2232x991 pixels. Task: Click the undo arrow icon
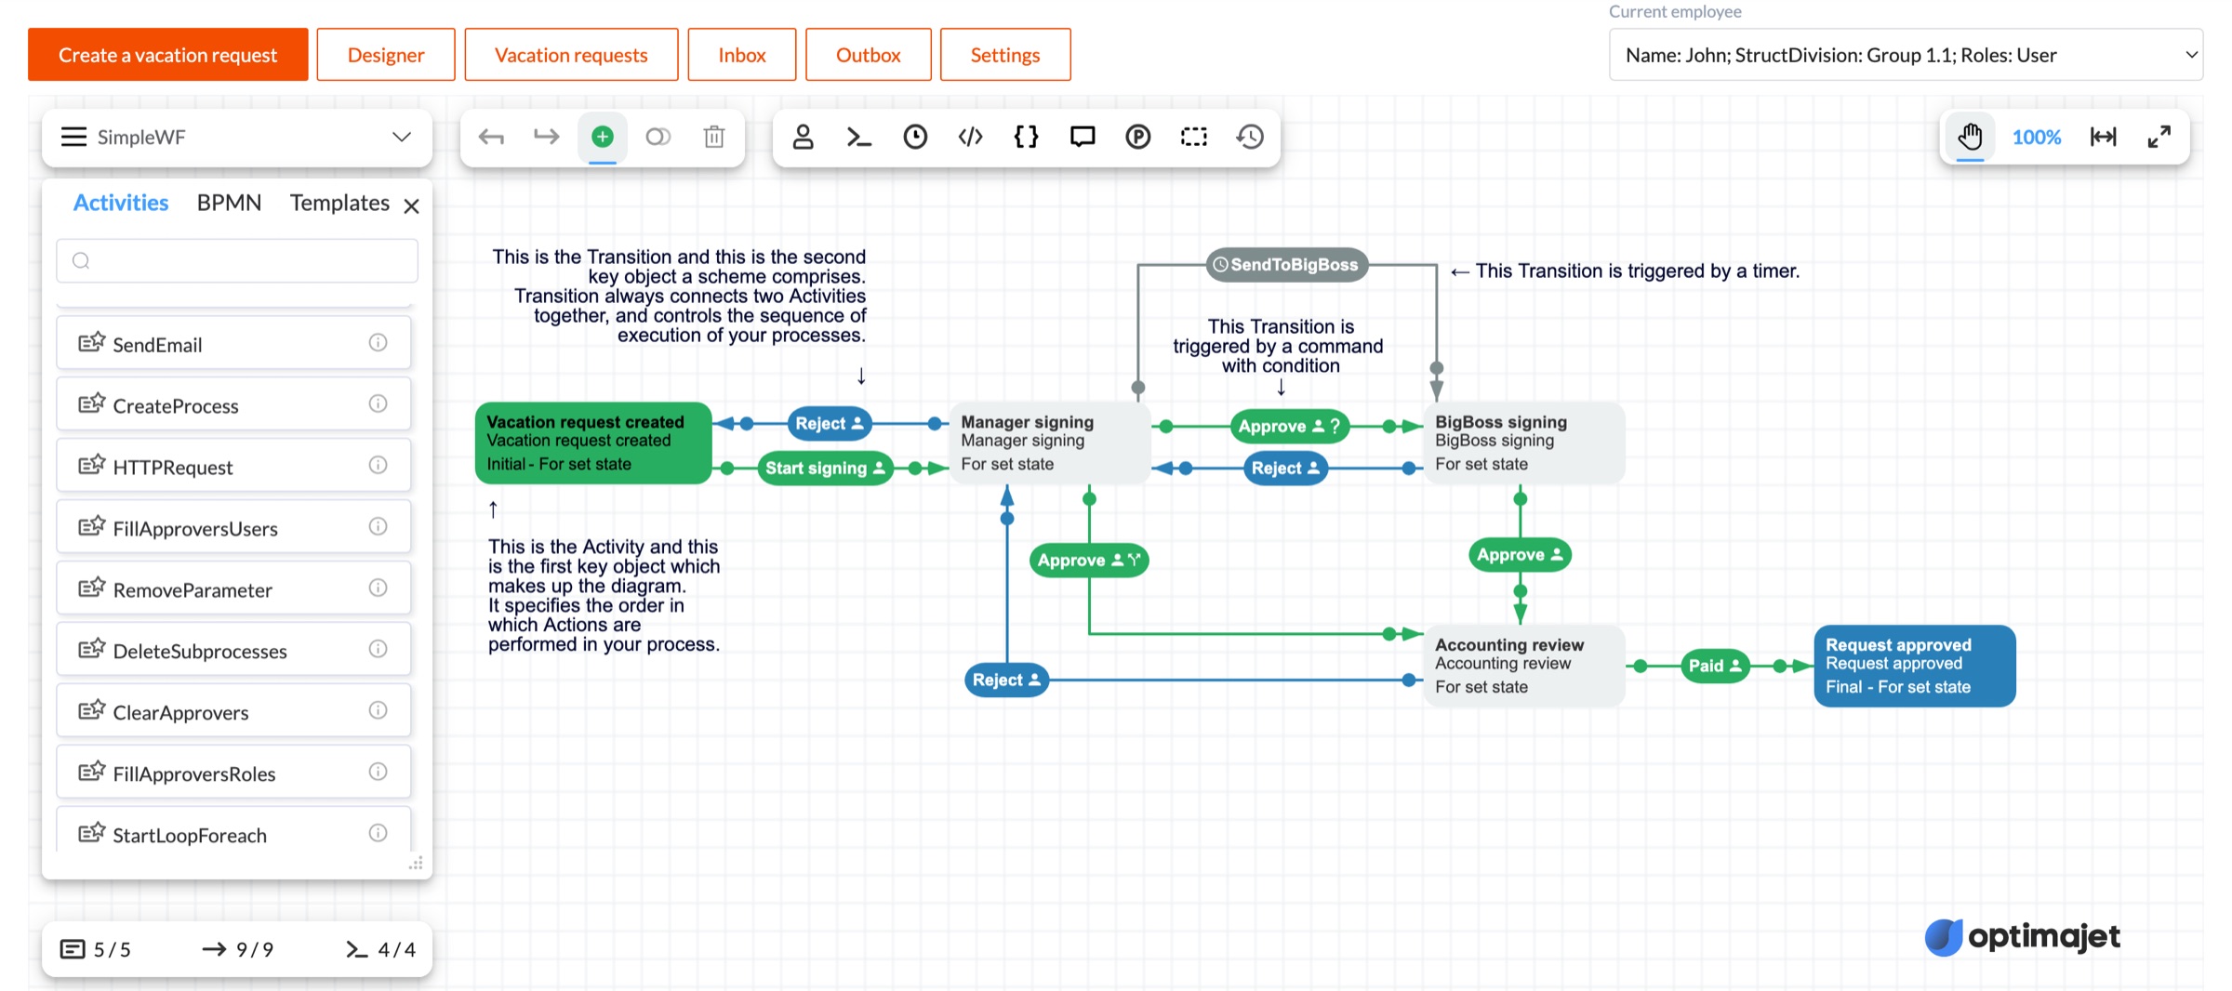(491, 138)
